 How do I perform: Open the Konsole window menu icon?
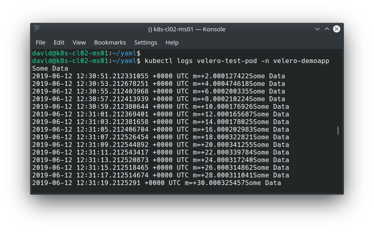[x=37, y=29]
